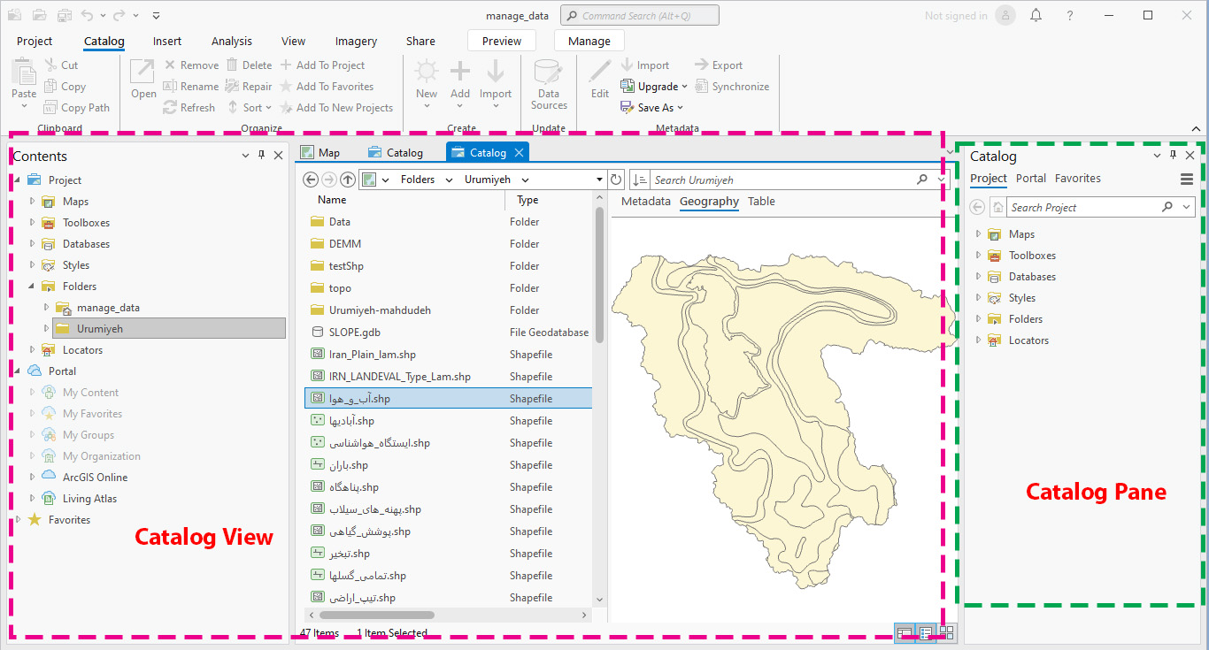
Task: Pin the Catalog pane with the pin icon
Action: (1173, 155)
